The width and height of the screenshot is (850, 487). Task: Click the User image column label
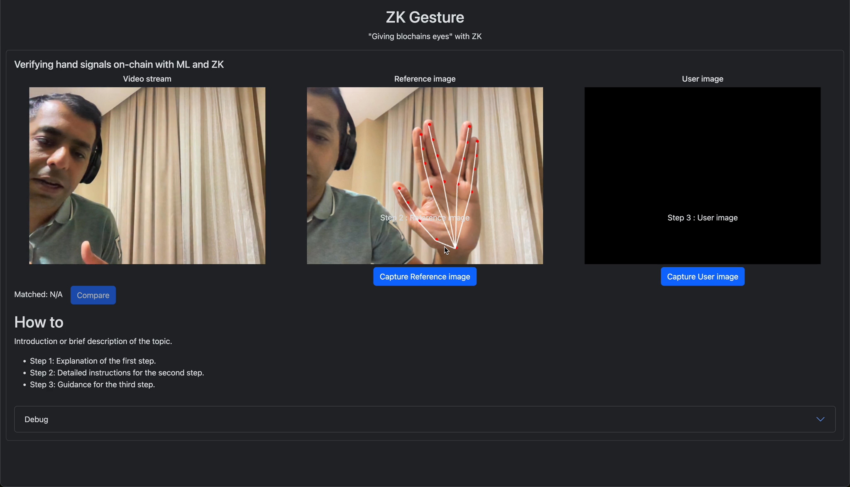pos(702,79)
